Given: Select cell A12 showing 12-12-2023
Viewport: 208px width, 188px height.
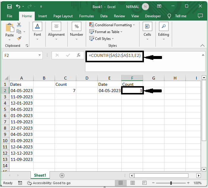Looking at the screenshot, I should [21, 153].
